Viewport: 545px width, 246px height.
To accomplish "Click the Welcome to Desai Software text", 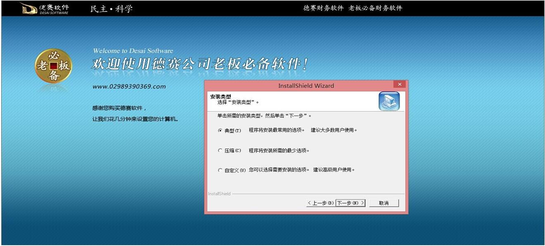I will click(133, 51).
